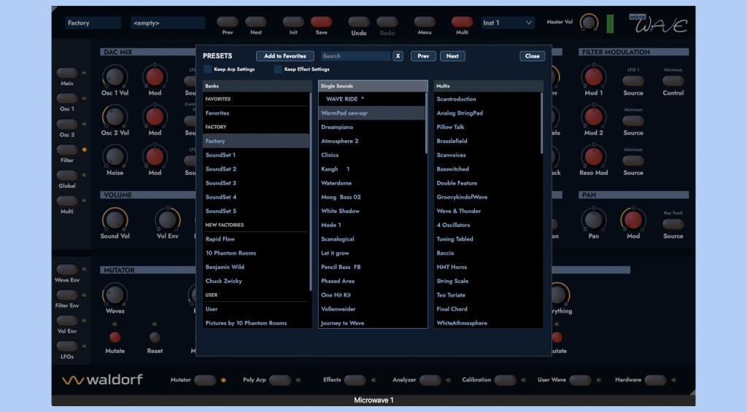Clear search with the X button
This screenshot has height=412, width=747.
click(x=398, y=56)
